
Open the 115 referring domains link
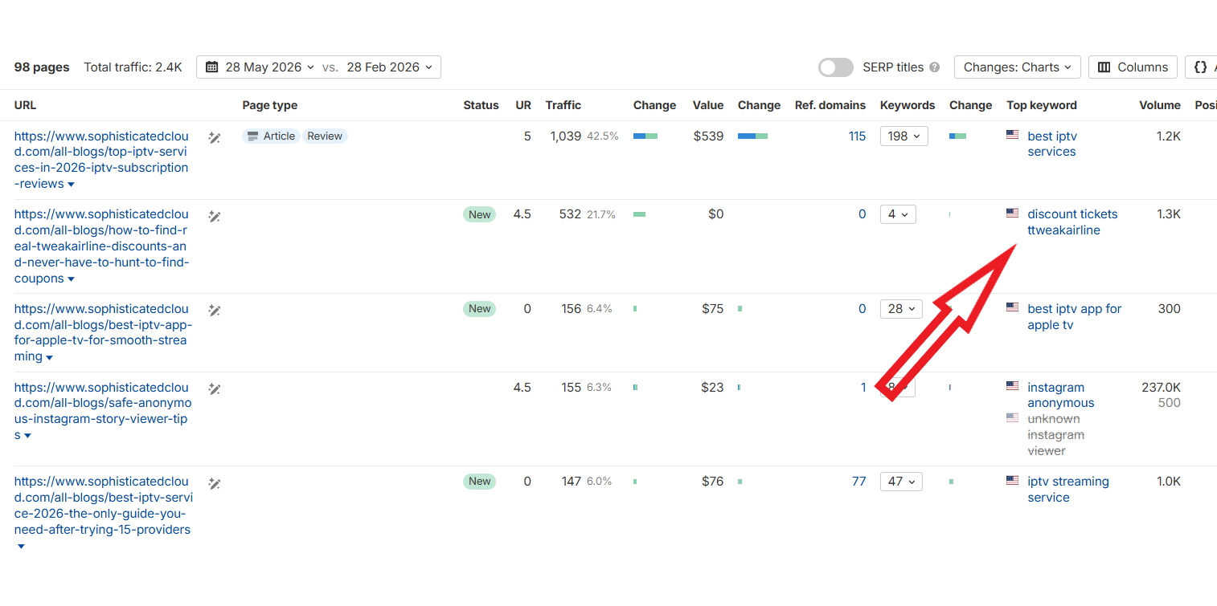[x=857, y=136]
